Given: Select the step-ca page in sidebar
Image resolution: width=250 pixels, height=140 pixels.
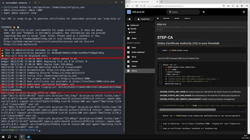Looking at the screenshot, I should [x=140, y=71].
